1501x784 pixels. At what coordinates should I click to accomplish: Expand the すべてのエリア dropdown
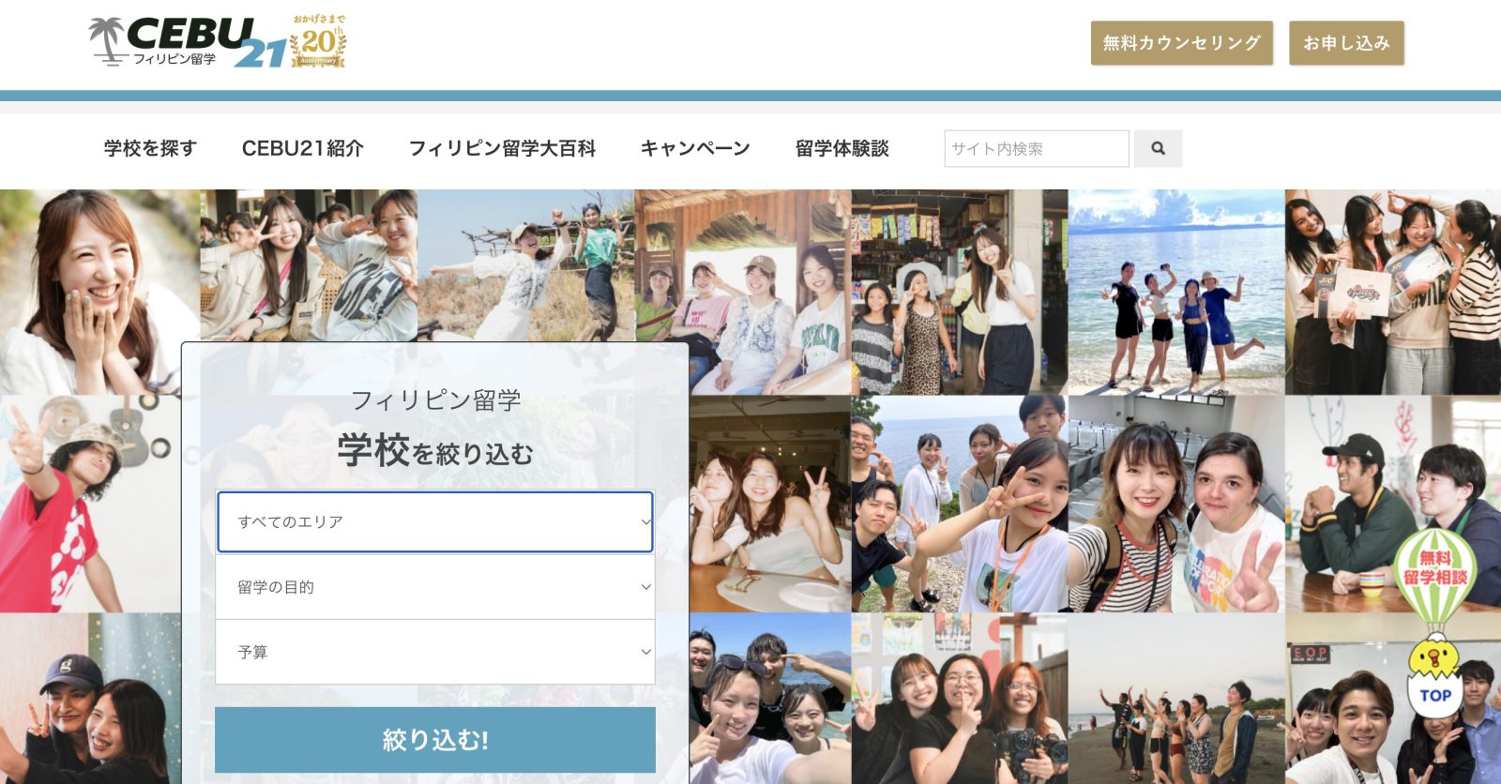435,521
